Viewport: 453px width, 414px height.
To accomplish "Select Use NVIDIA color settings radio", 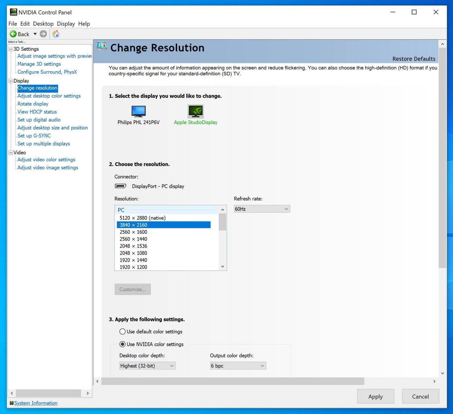I will [122, 344].
